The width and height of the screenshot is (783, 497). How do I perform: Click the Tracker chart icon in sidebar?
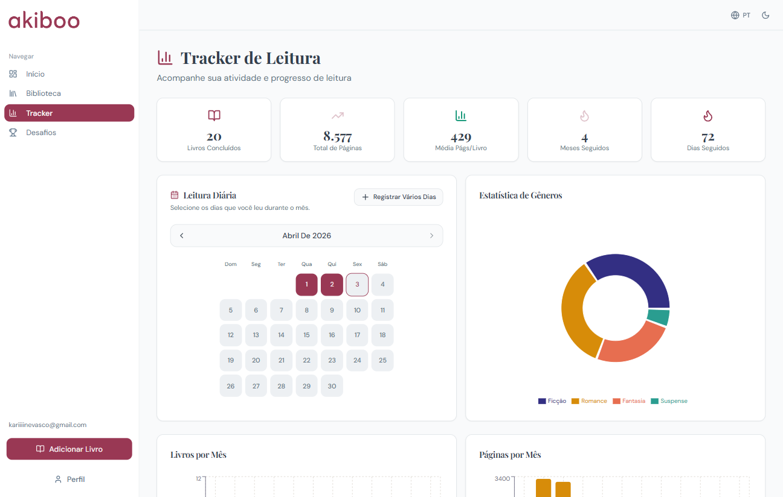tap(13, 113)
